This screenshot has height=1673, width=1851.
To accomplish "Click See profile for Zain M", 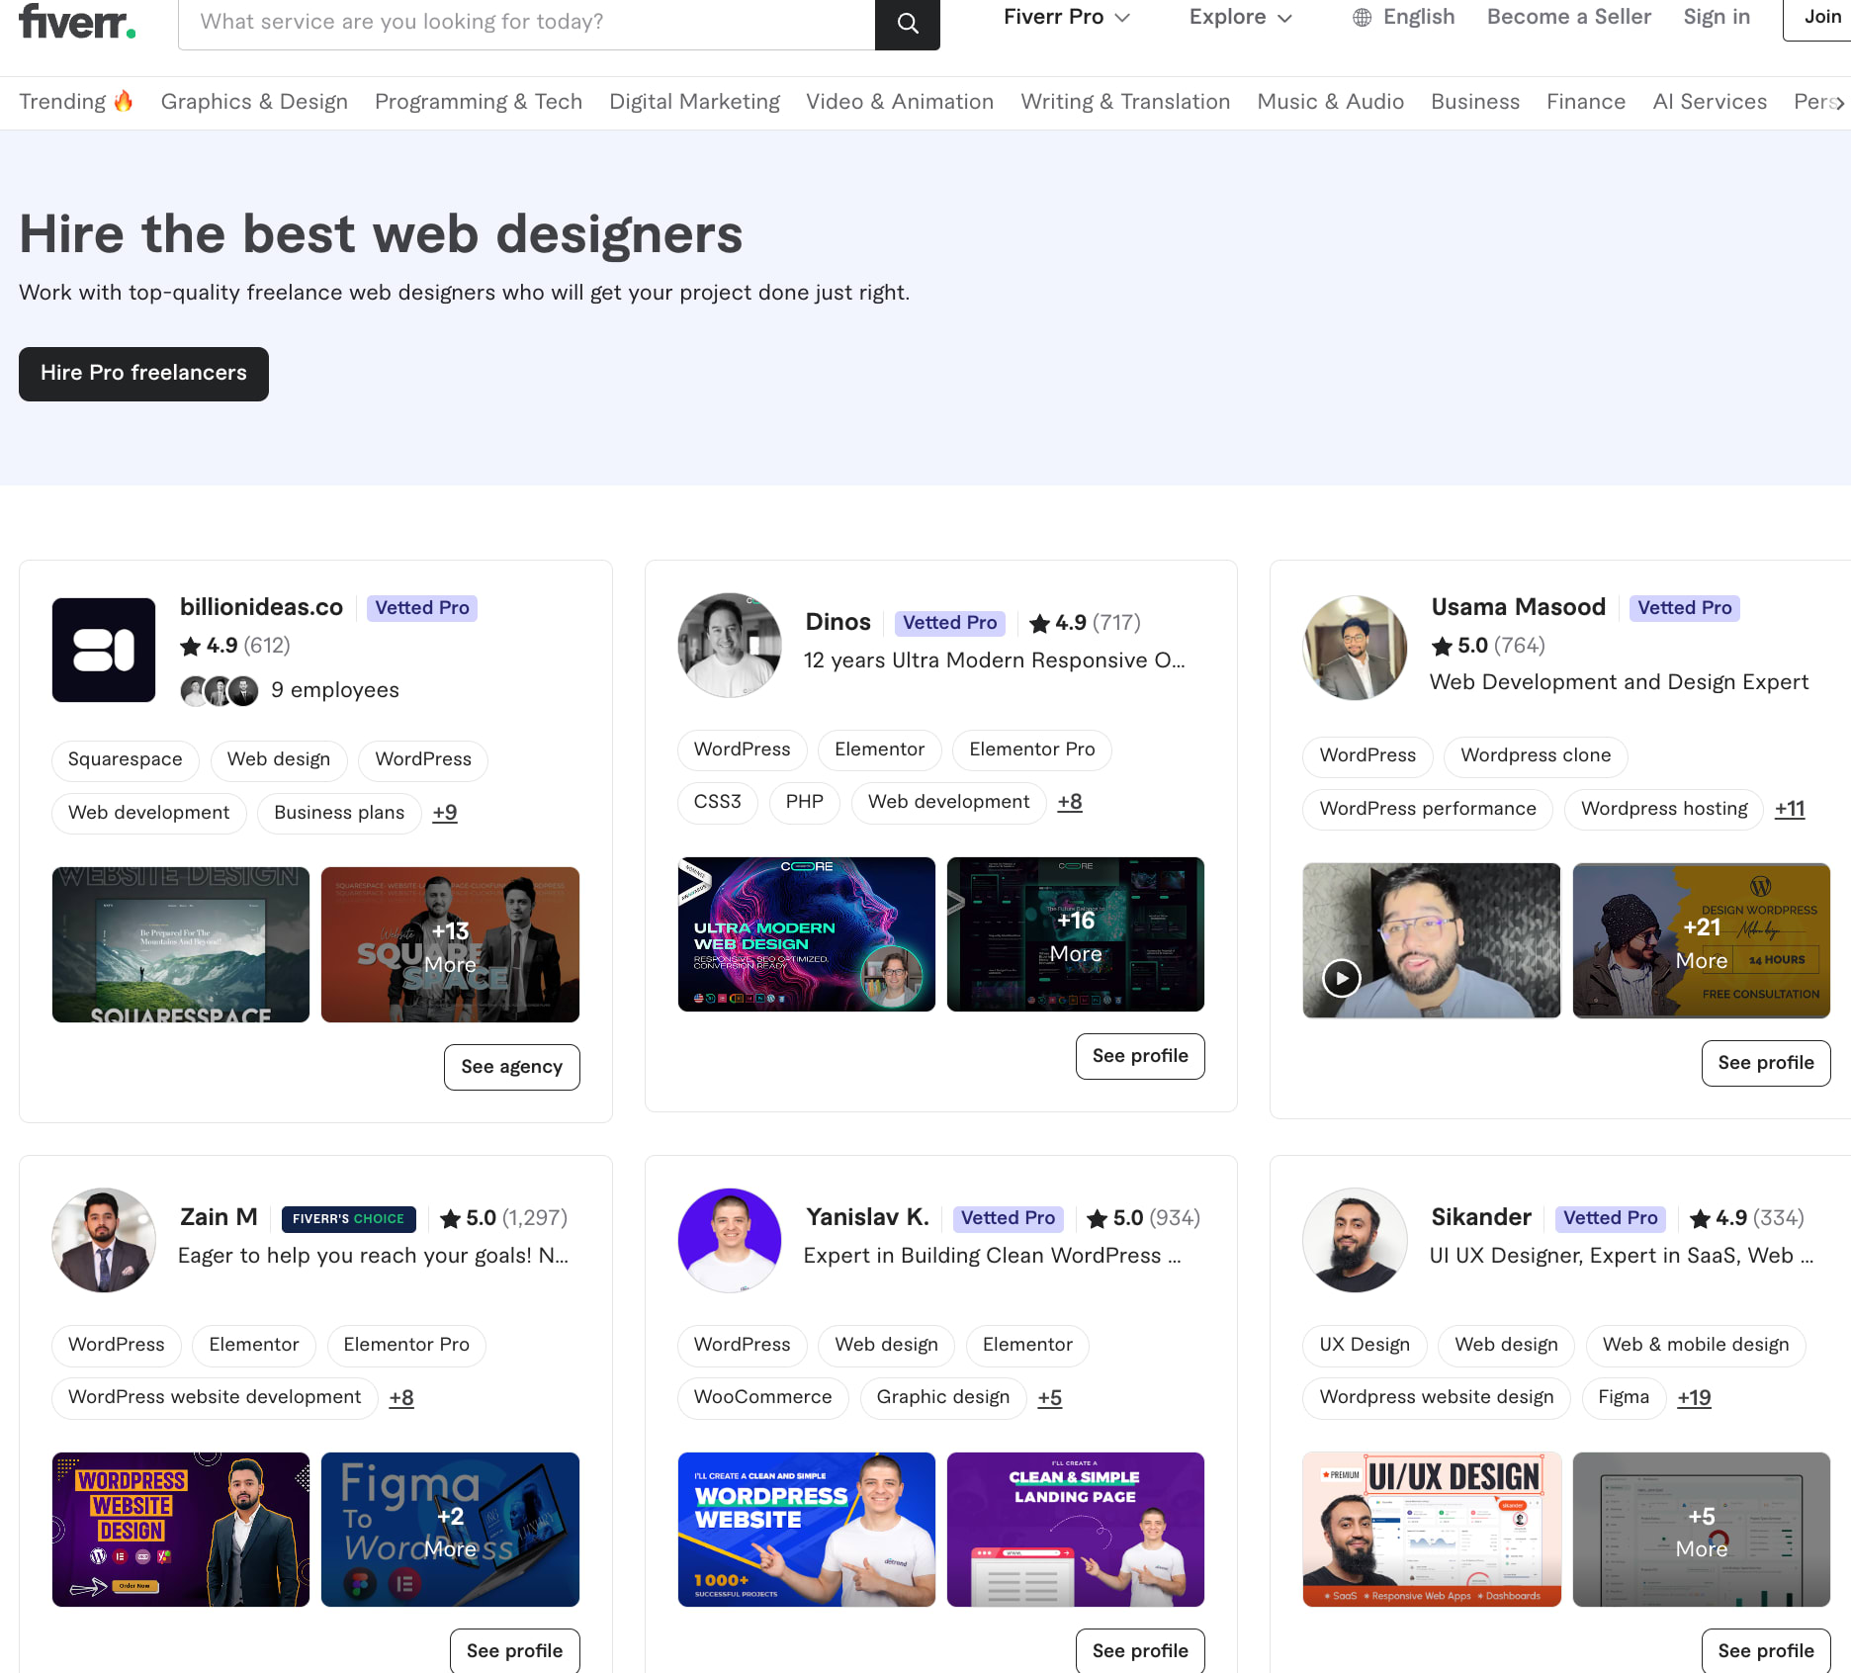I will pos(514,1650).
